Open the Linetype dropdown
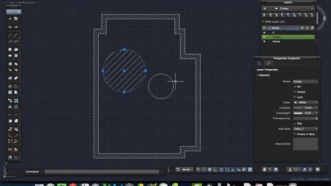Image resolution: width=331 pixels, height=186 pixels. pyautogui.click(x=306, y=108)
